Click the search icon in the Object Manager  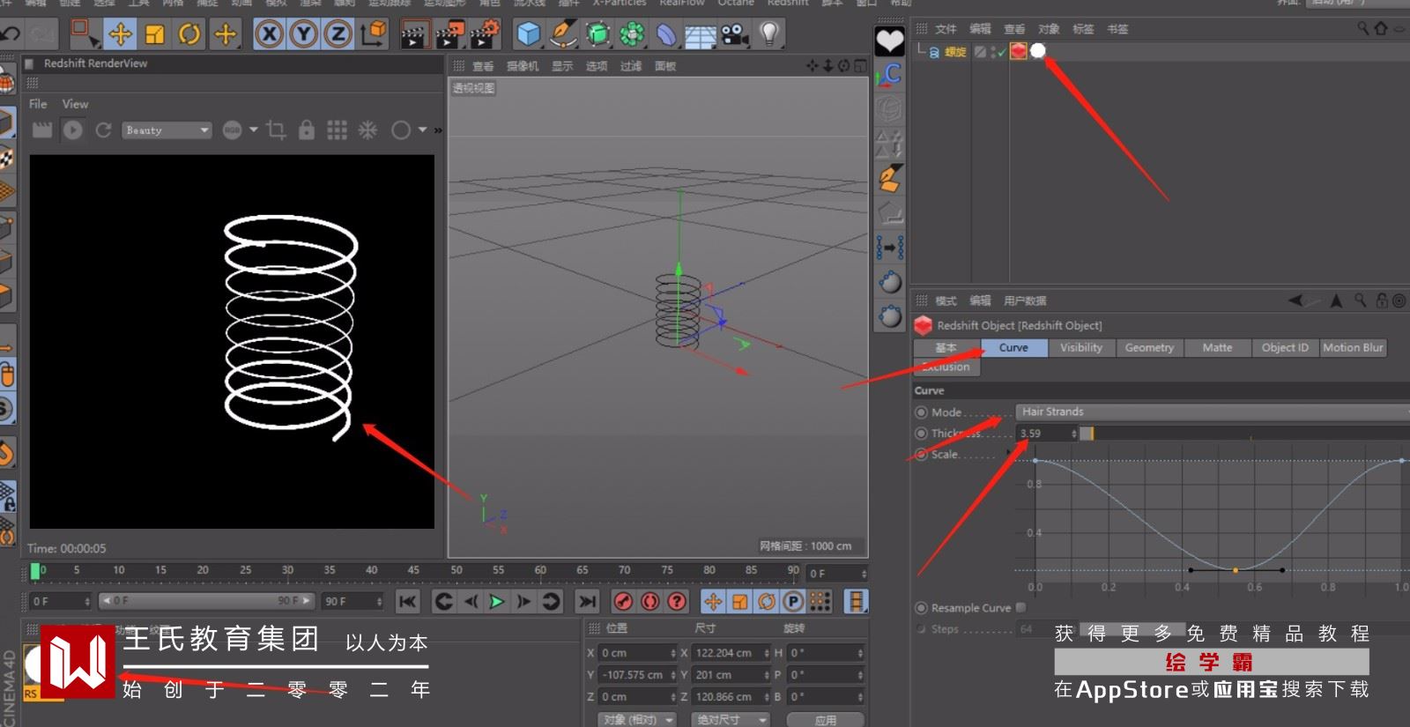[1362, 28]
